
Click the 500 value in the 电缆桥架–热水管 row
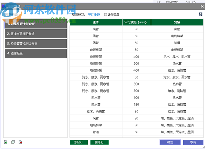coord(137,63)
